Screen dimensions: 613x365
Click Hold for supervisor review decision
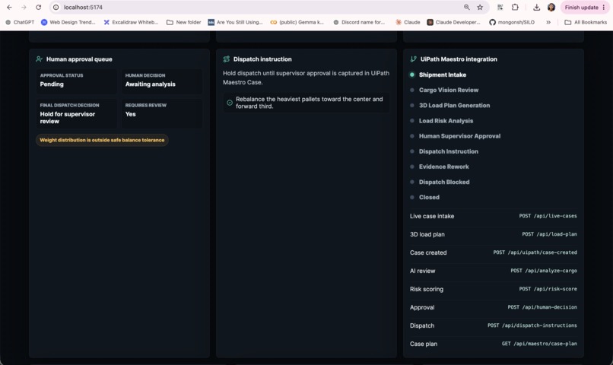tap(67, 118)
